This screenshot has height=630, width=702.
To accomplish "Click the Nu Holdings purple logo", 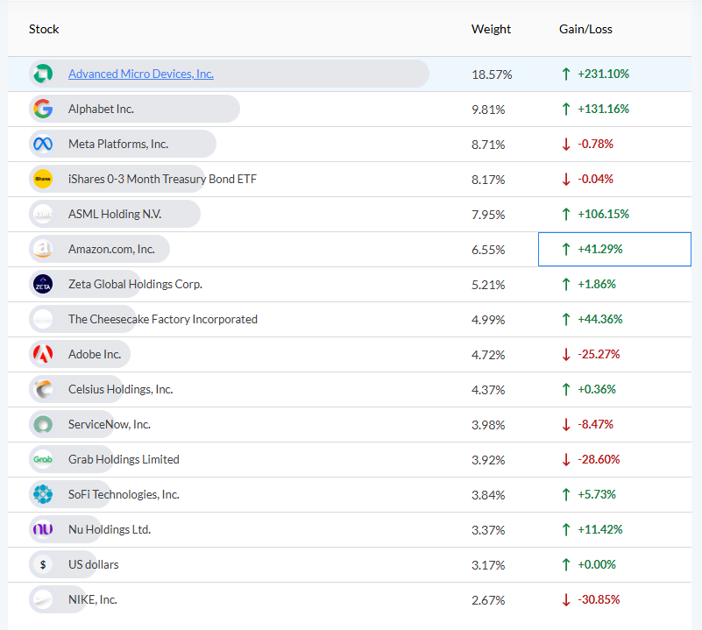I will [43, 529].
